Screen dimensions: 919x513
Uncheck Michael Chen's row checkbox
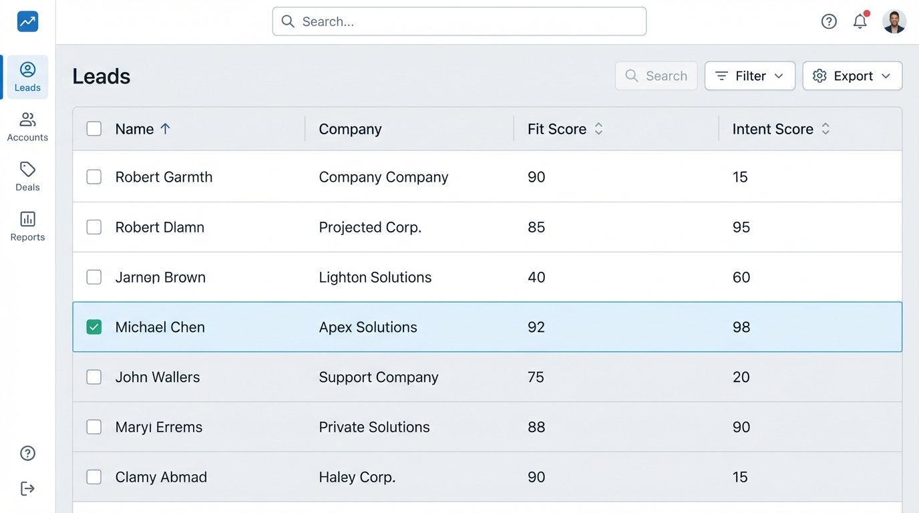pos(94,327)
